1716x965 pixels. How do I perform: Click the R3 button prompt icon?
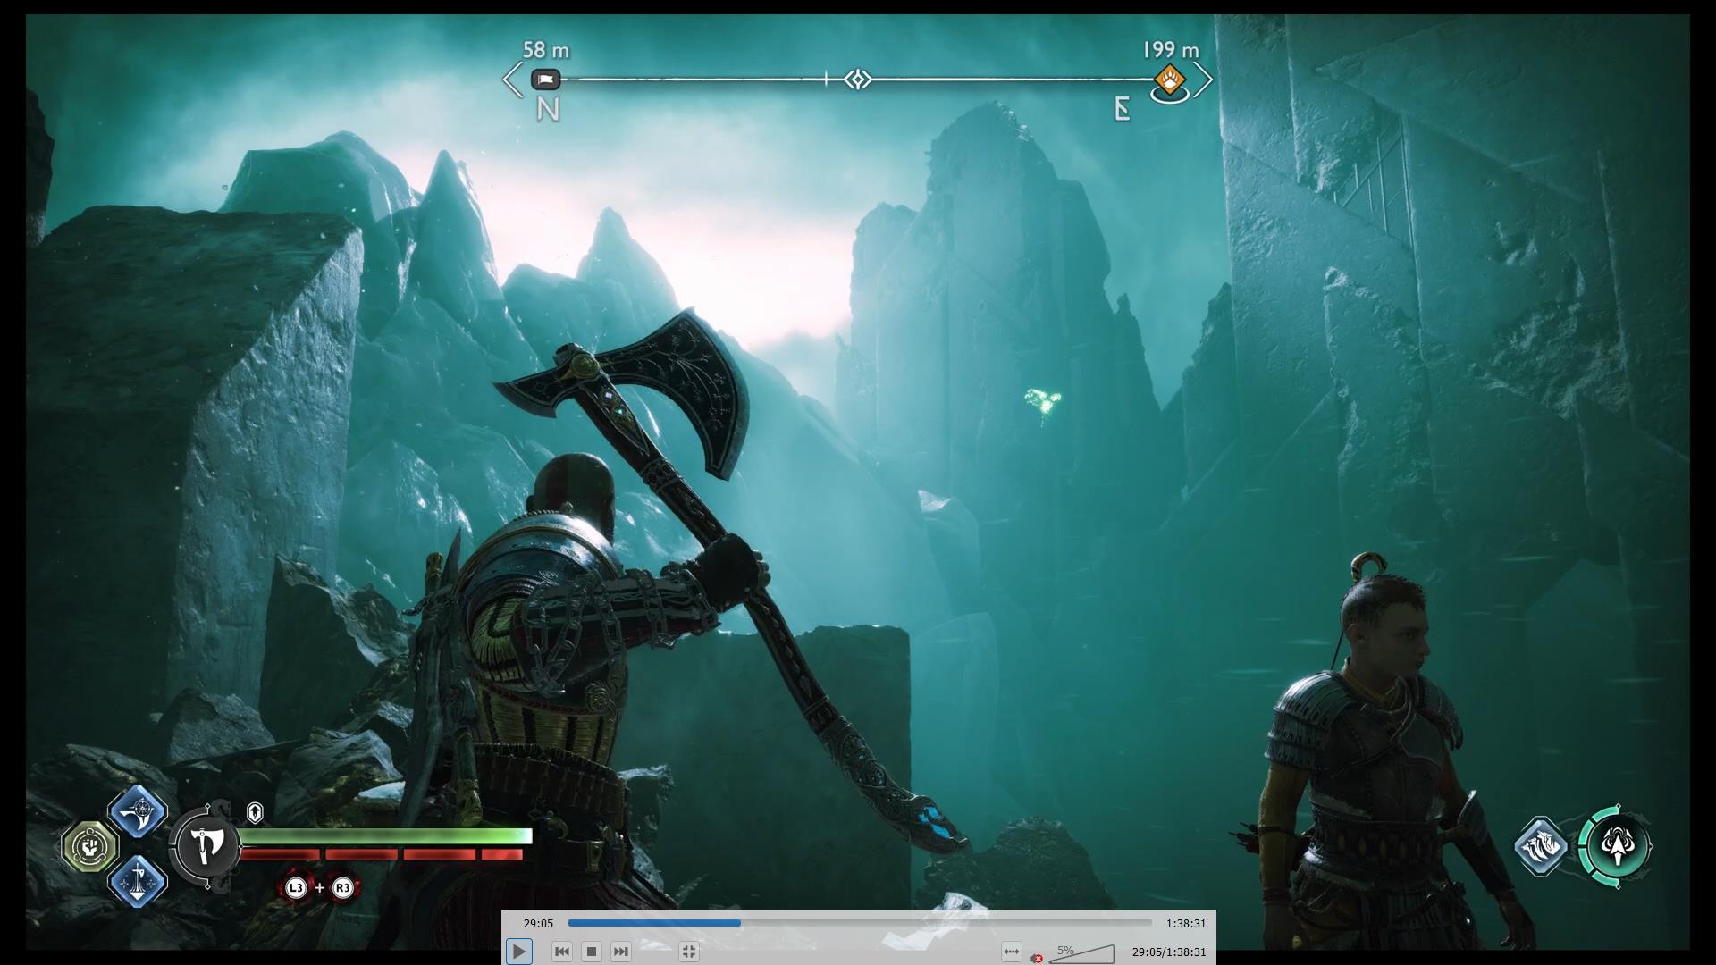pos(343,887)
